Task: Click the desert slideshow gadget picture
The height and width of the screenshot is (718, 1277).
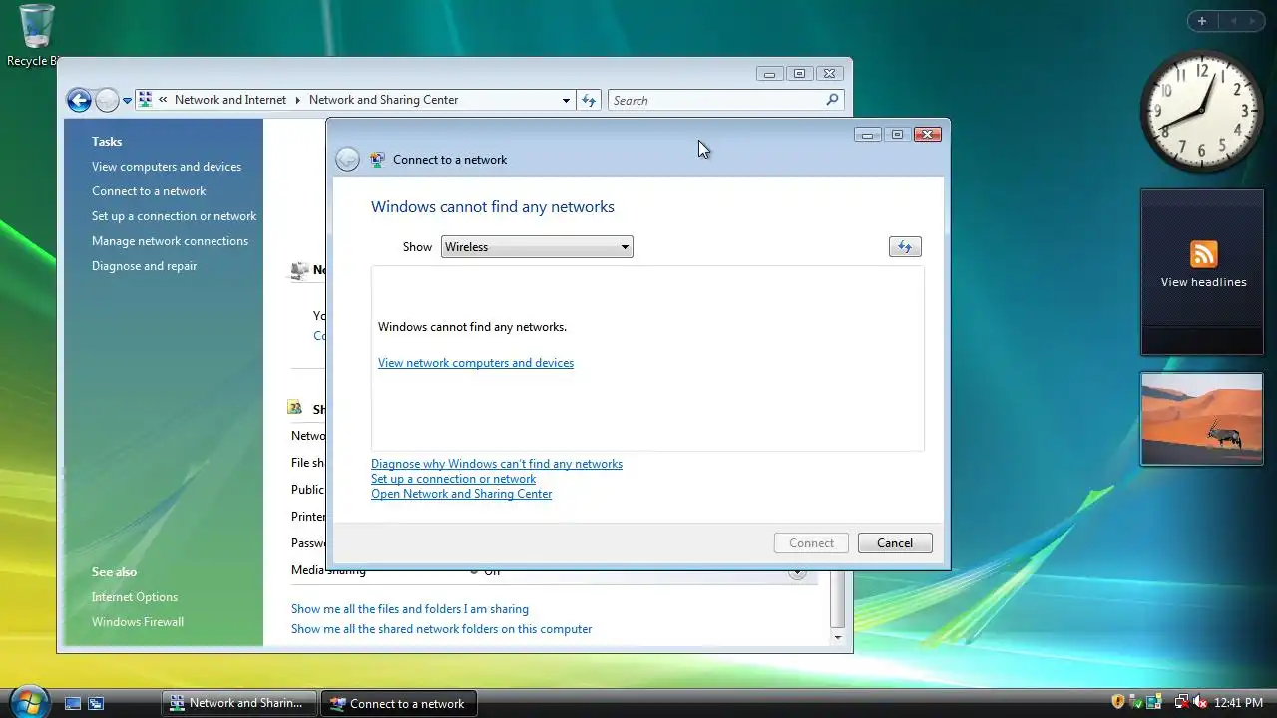Action: [1202, 419]
